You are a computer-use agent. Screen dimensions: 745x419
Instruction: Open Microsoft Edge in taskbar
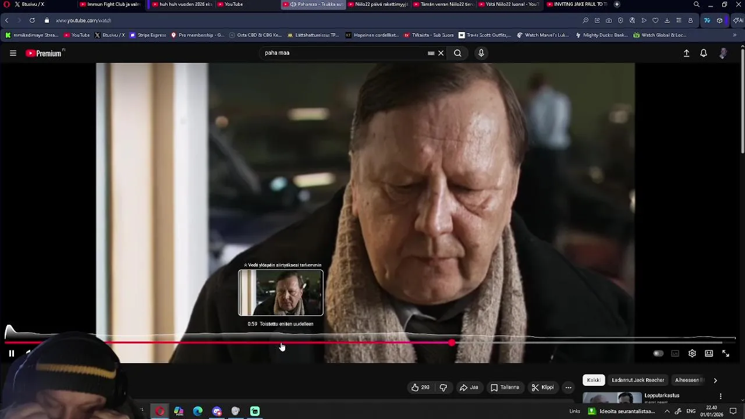coord(198,411)
